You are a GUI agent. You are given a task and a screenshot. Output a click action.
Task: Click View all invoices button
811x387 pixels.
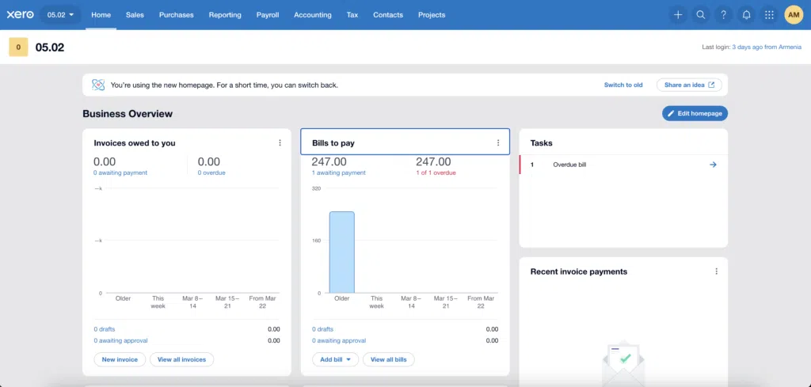[181, 359]
